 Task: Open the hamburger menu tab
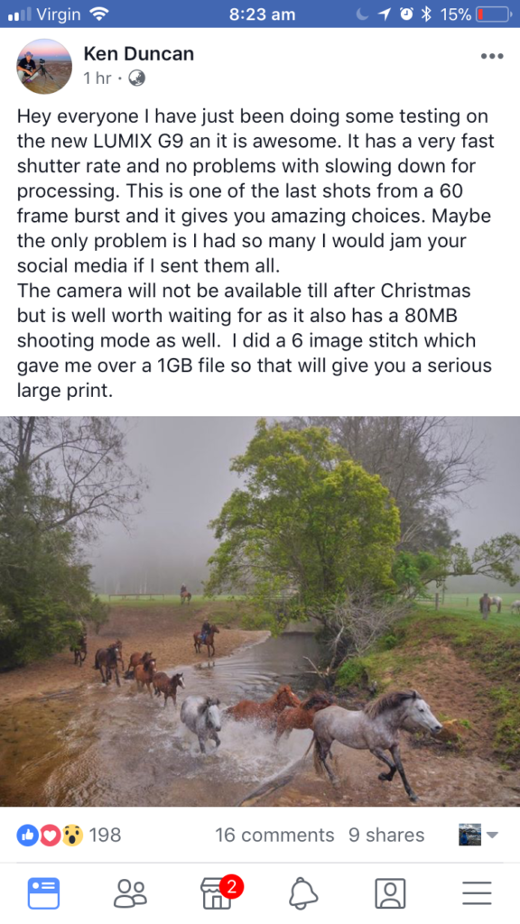477,892
